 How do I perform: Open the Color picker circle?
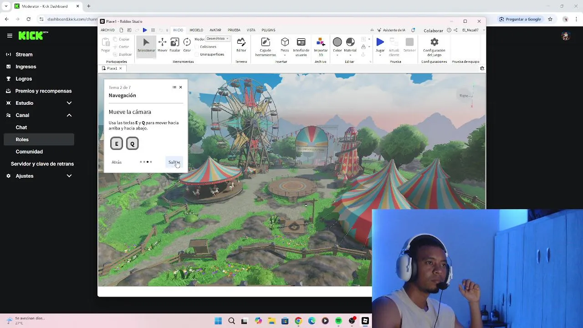coord(337,42)
